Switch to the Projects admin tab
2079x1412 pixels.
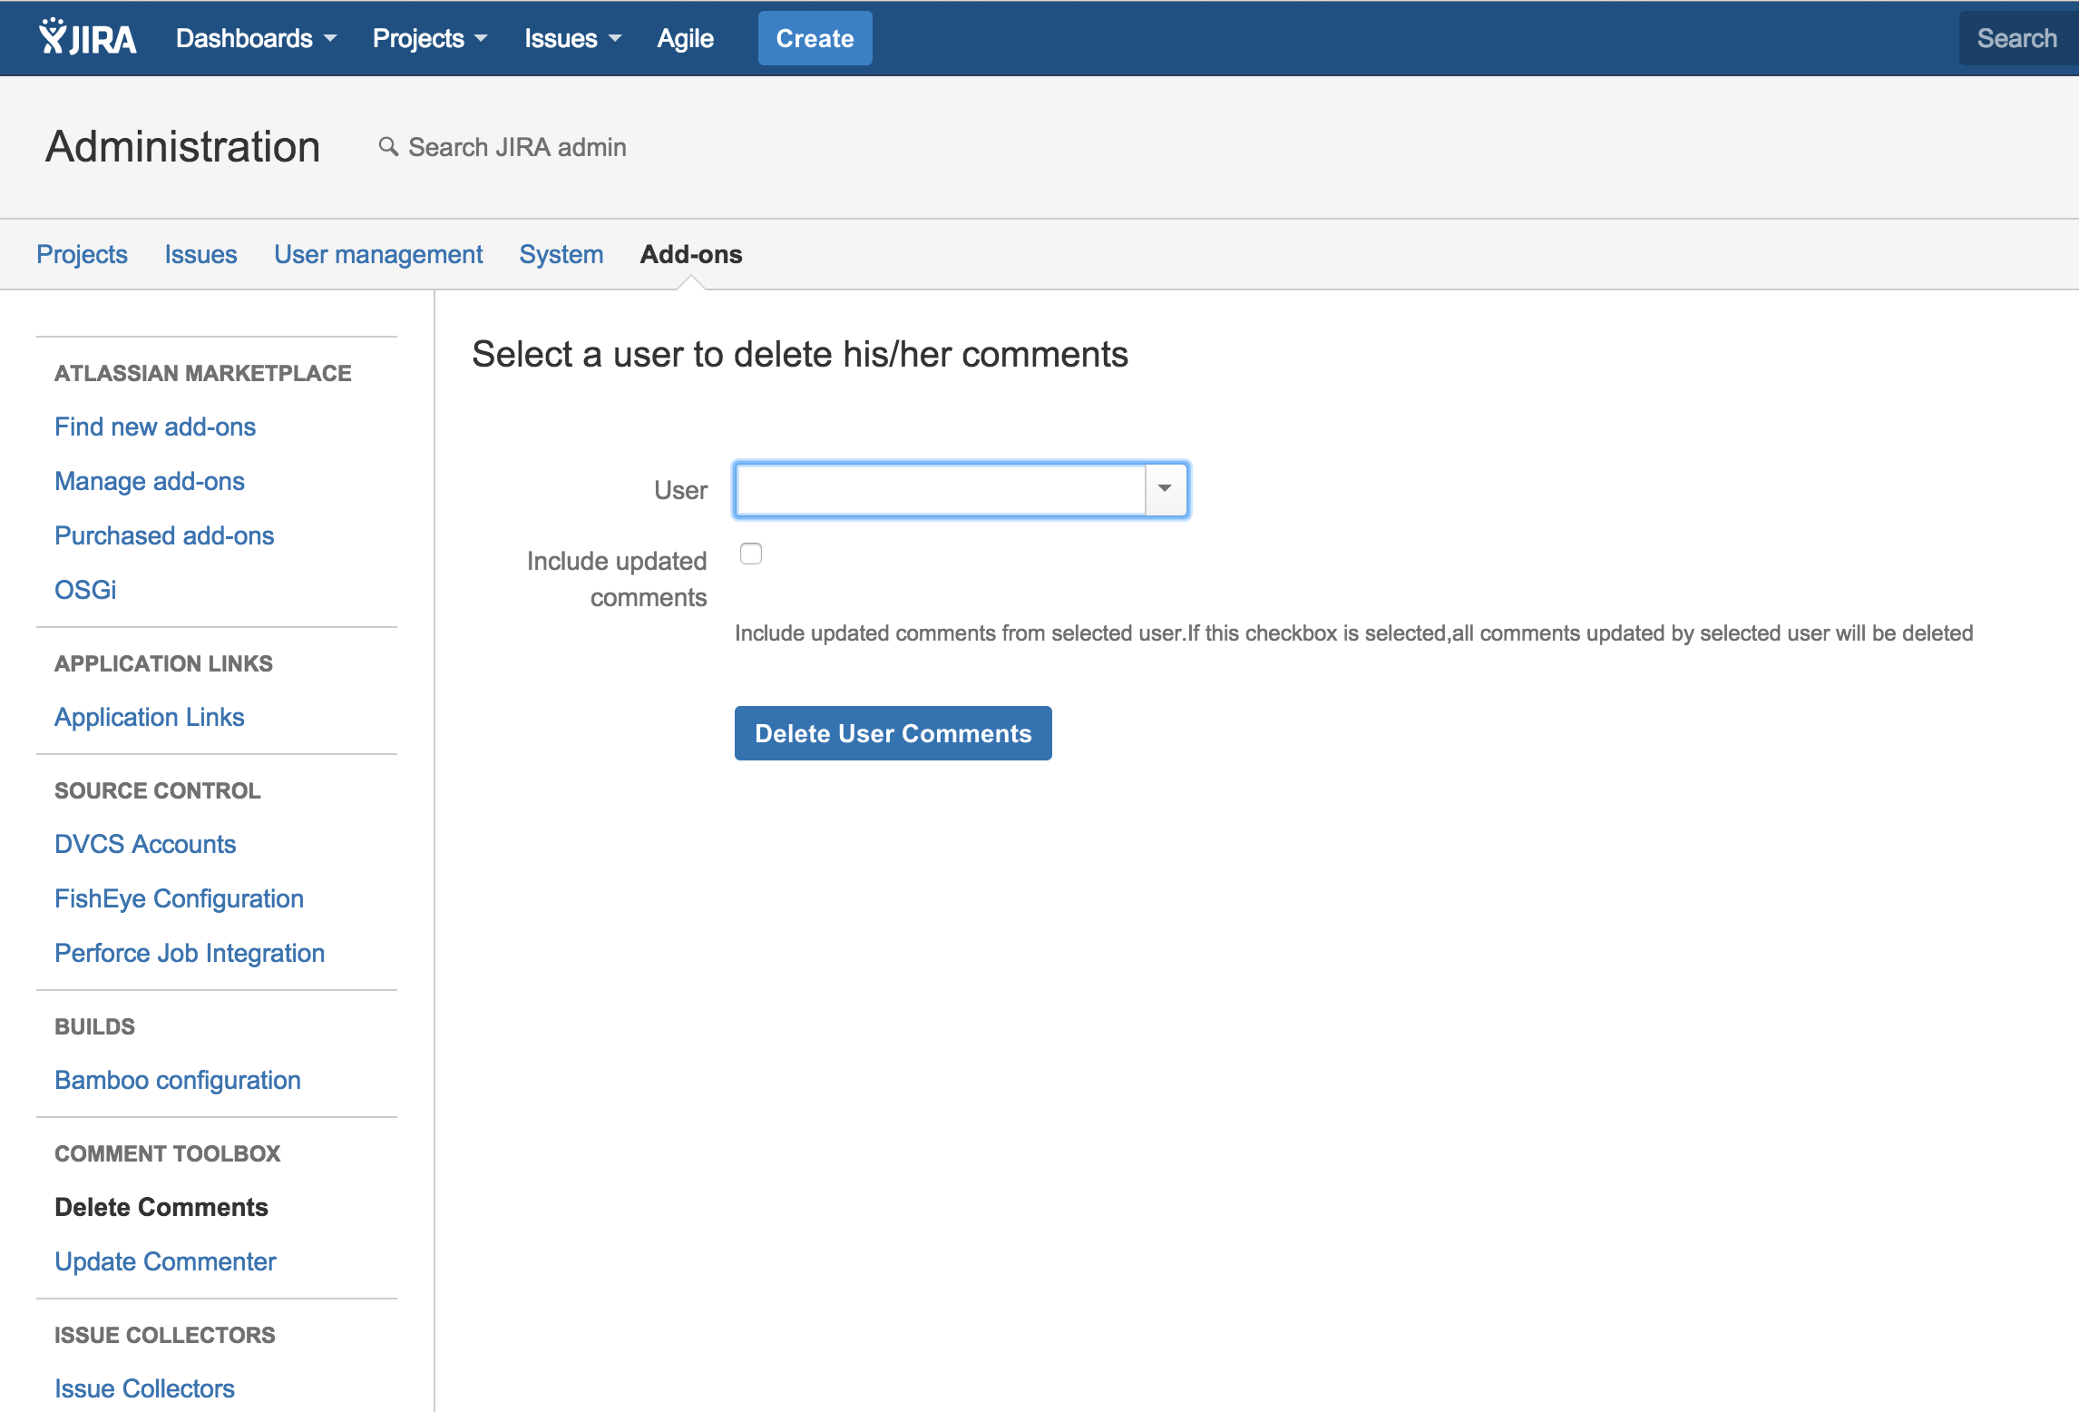pyautogui.click(x=82, y=254)
